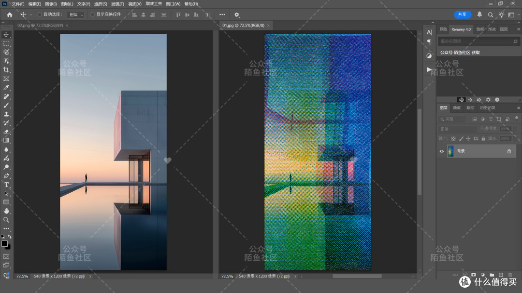
Task: Toggle quick mask mode
Action: [x=6, y=256]
